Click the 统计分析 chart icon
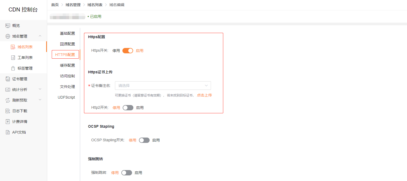The image size is (407, 181). [8, 90]
